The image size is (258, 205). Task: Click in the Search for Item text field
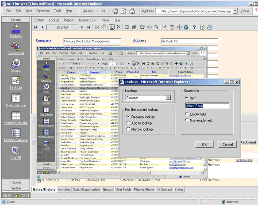coord(207,106)
